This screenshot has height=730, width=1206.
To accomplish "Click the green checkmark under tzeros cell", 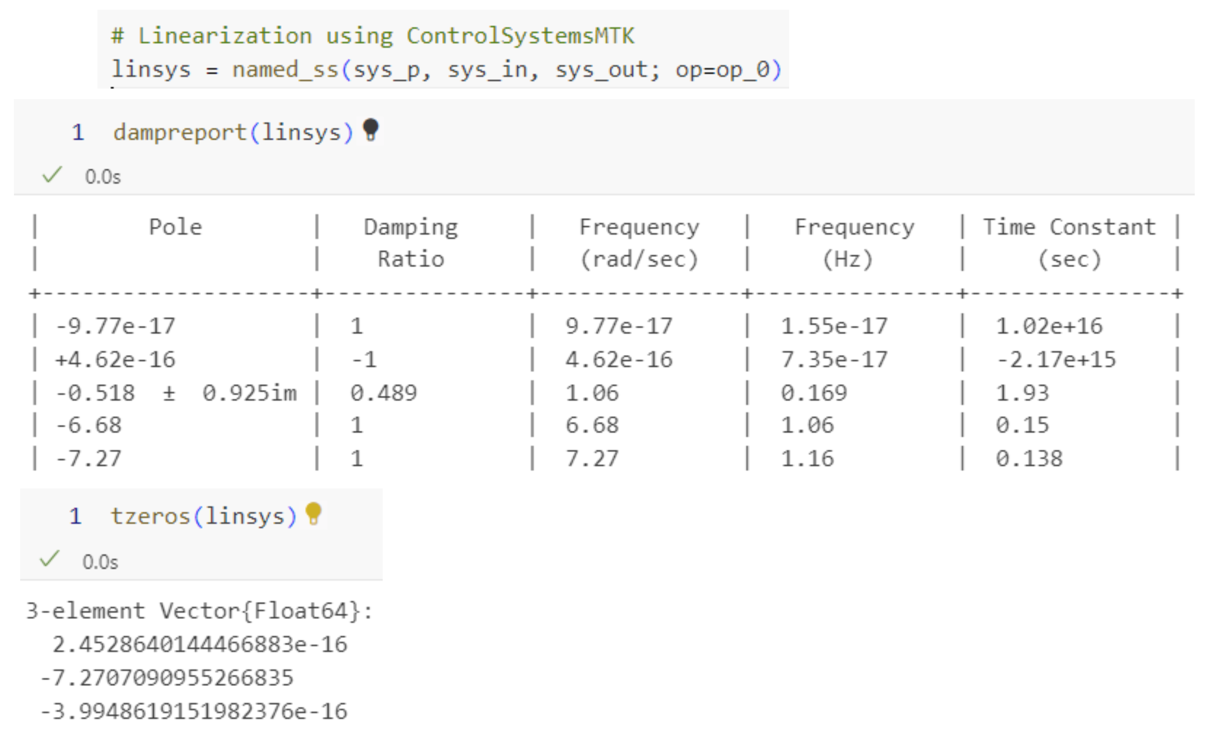I will coord(49,559).
